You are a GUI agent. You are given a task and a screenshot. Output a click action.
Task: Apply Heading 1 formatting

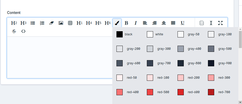(x=80, y=23)
